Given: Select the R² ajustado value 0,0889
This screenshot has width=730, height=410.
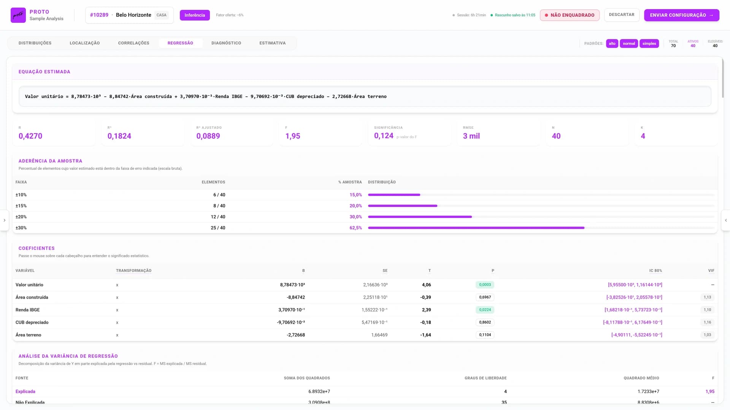Looking at the screenshot, I should (x=208, y=136).
